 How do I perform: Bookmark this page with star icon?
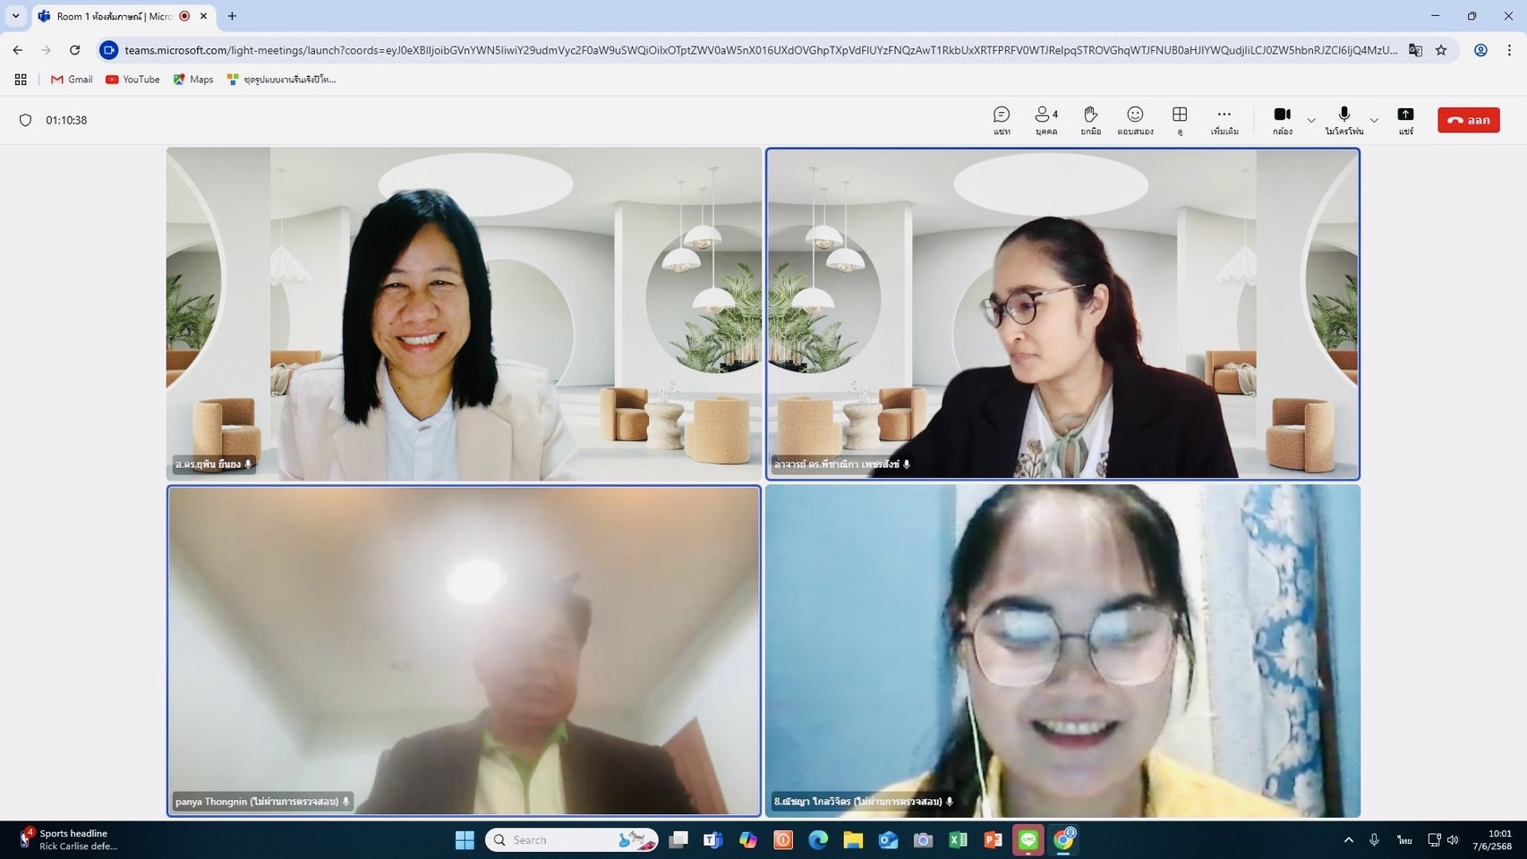1441,50
